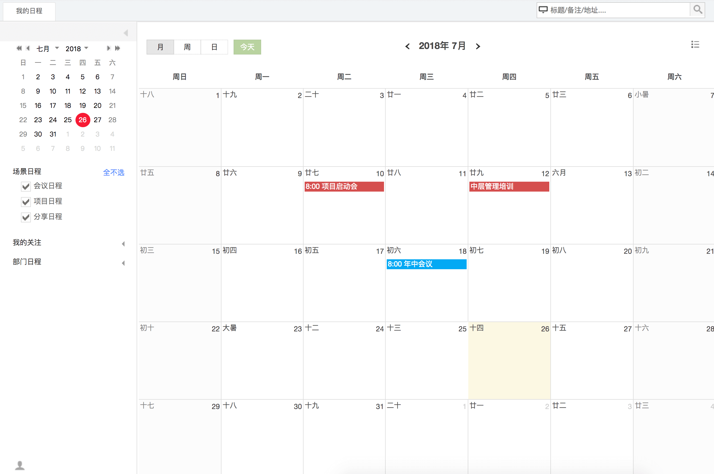Go to previous year in mini calendar

19,48
